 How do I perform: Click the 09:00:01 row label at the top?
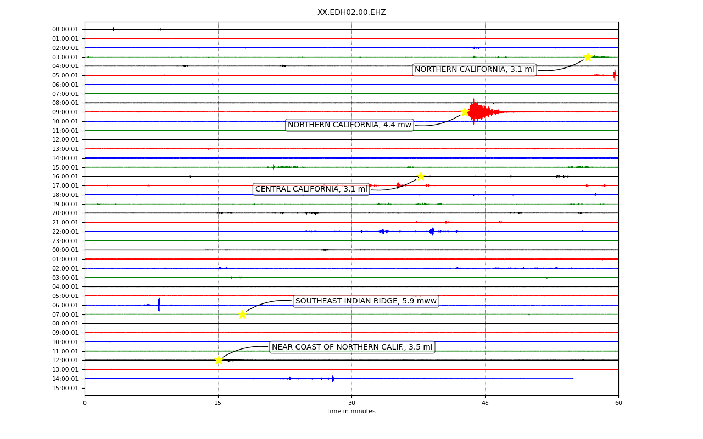click(65, 112)
